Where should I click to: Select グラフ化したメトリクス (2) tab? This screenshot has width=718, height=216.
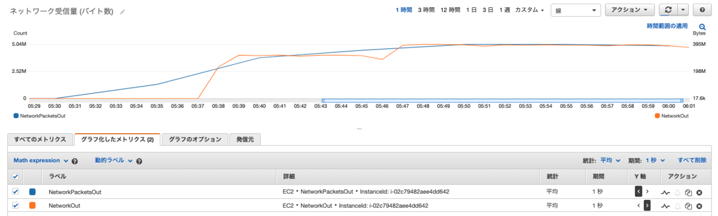pyautogui.click(x=117, y=139)
